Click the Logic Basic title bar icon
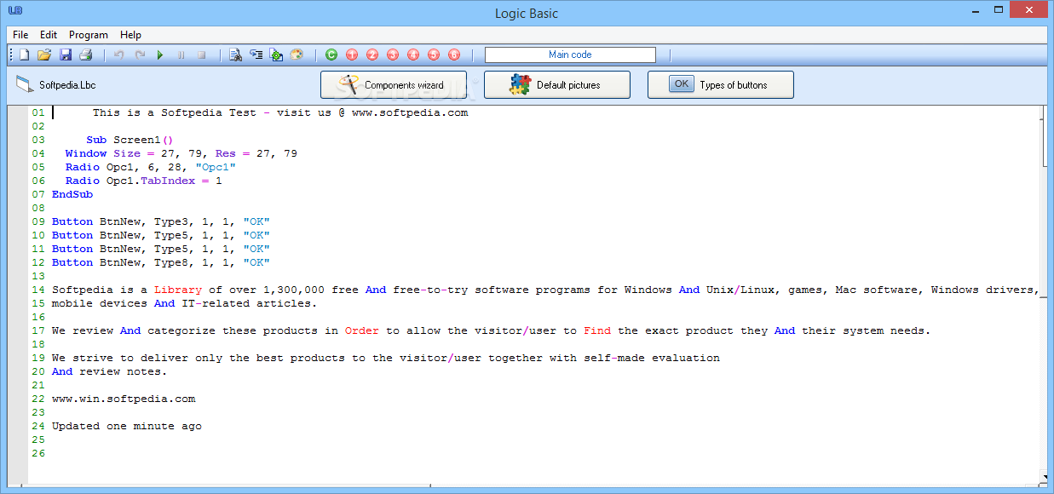Viewport: 1054px width, 494px height. [14, 10]
